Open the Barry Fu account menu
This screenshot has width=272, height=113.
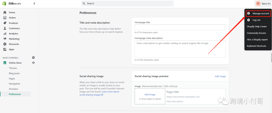pyautogui.click(x=263, y=4)
